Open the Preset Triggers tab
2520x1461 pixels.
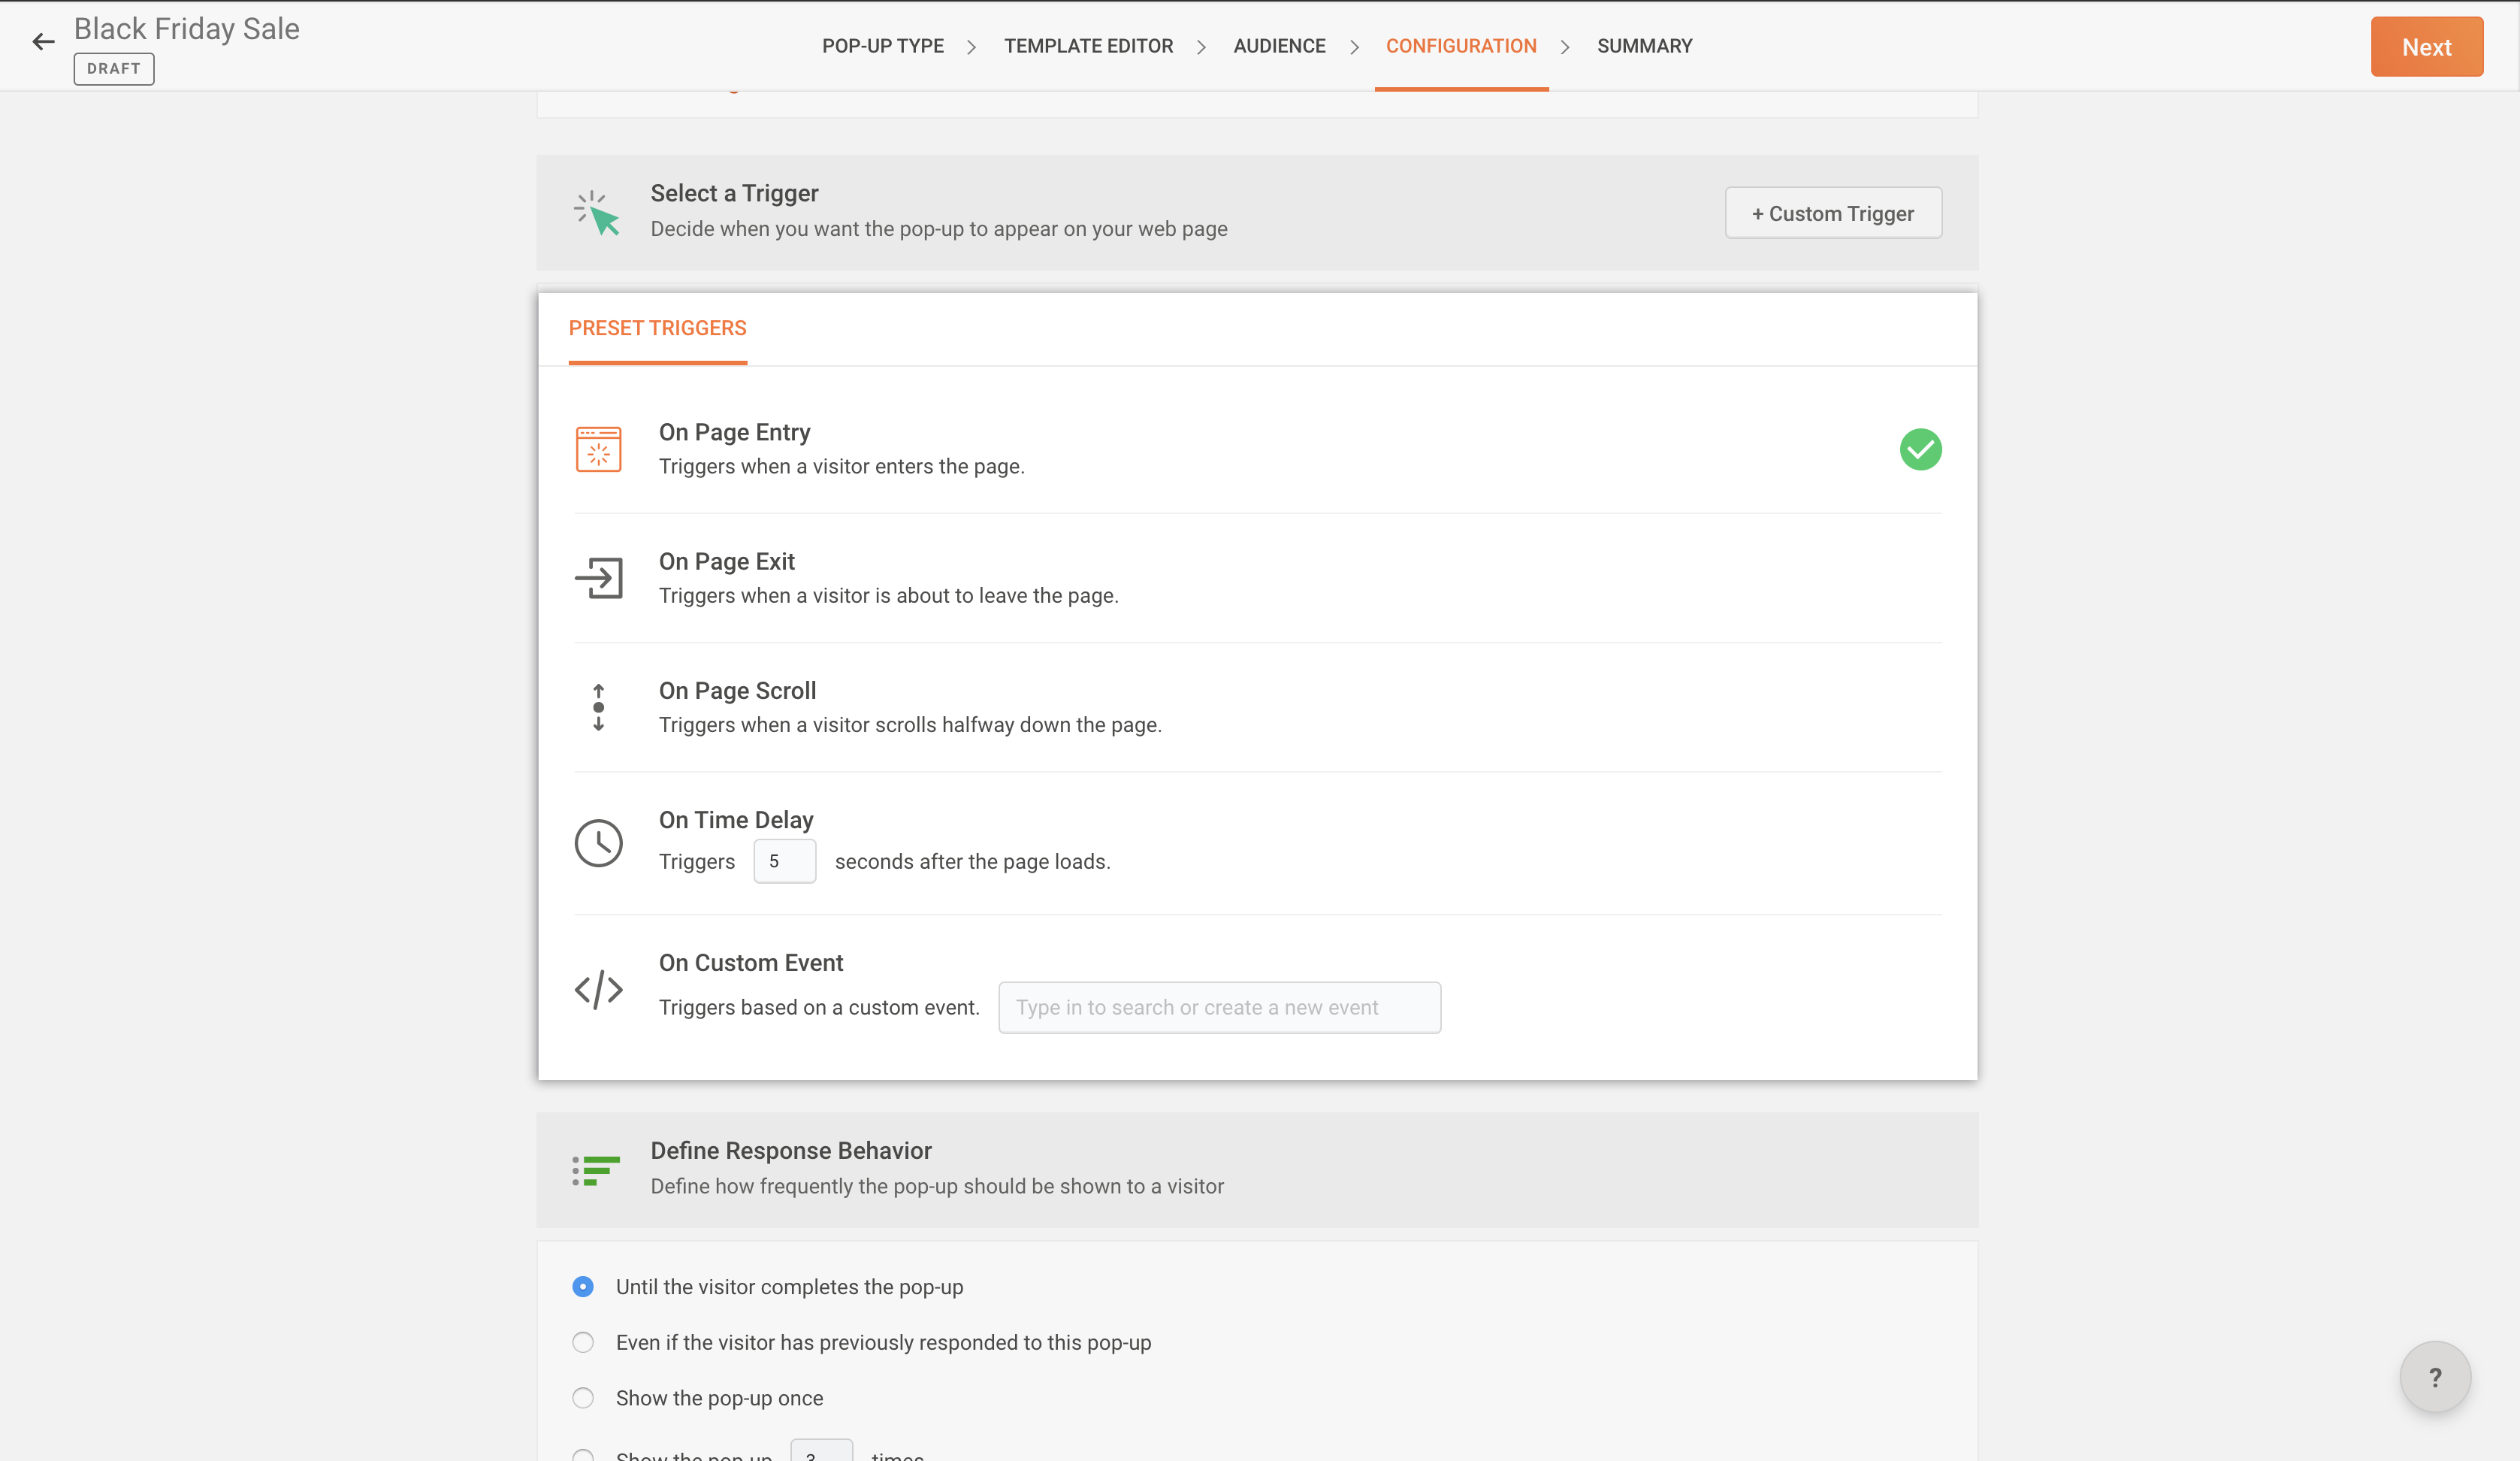657,328
